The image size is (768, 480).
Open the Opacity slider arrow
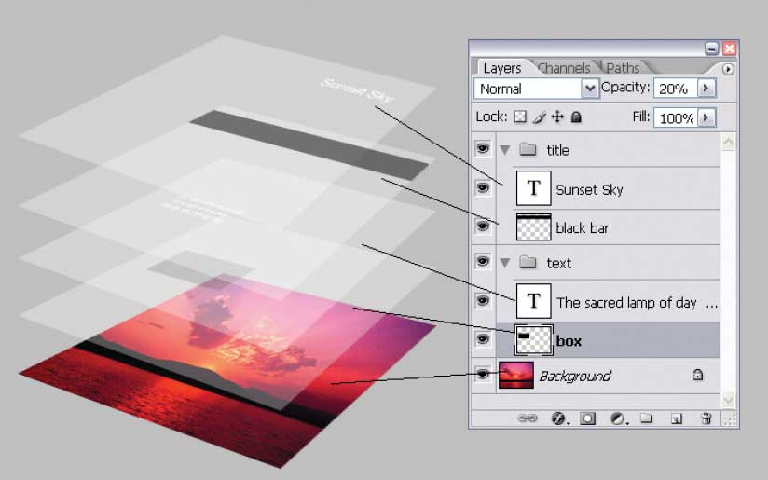706,89
